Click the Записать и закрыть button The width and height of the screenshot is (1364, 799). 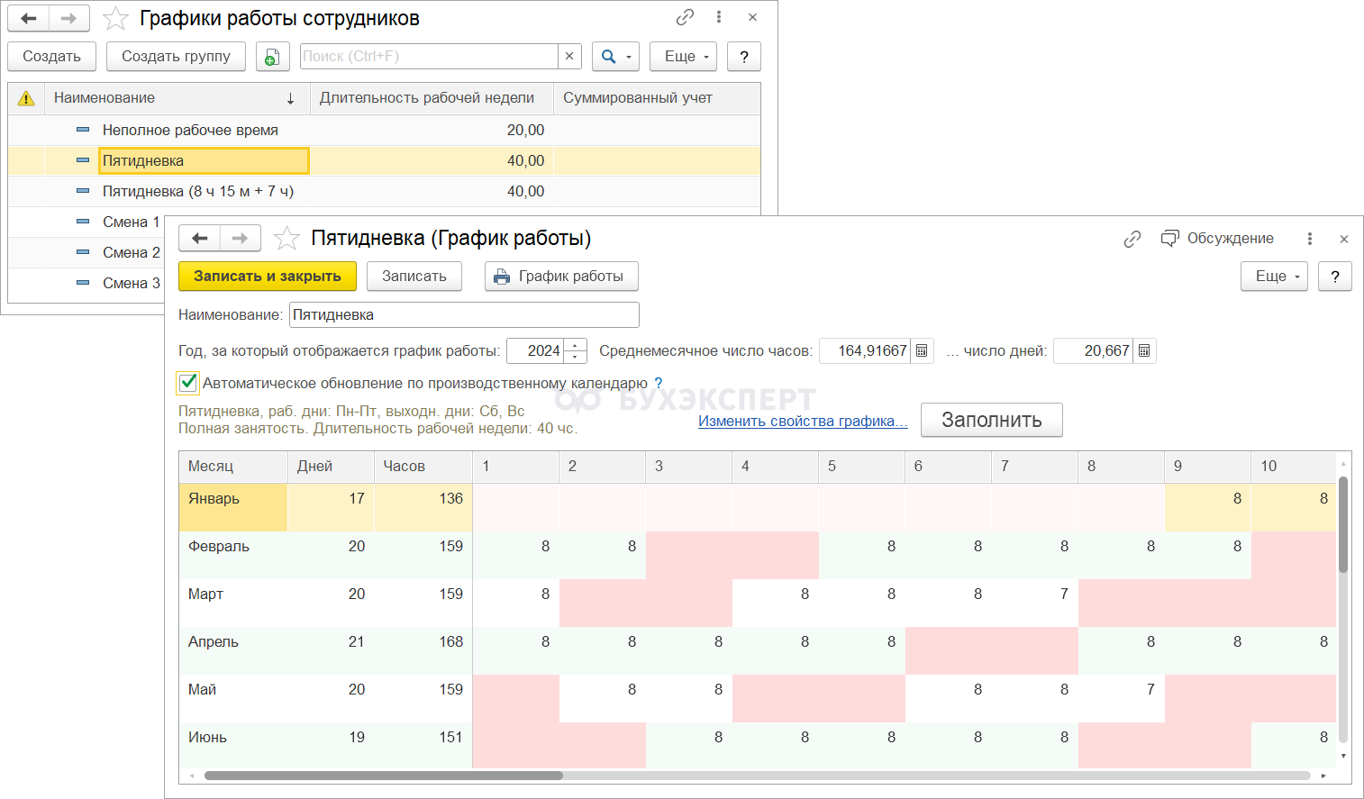point(268,277)
